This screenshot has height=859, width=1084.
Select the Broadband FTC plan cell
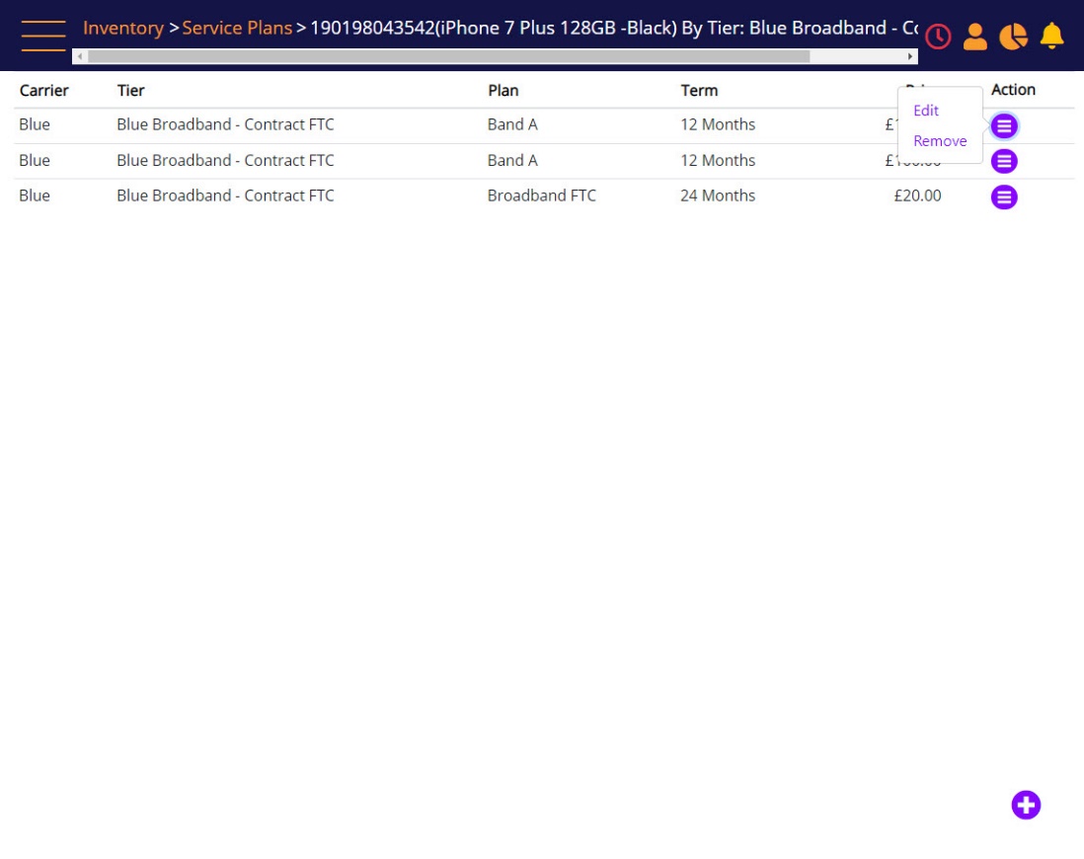click(x=541, y=195)
